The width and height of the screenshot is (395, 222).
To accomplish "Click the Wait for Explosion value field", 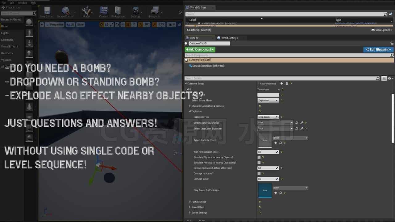I will [x=268, y=152].
